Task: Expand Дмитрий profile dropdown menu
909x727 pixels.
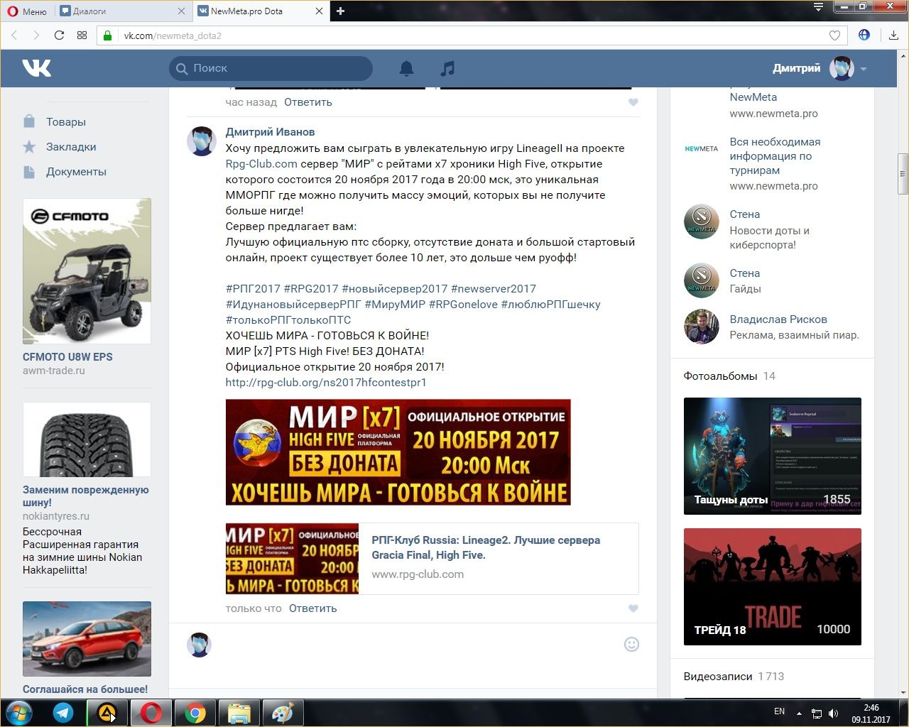Action: coord(864,69)
